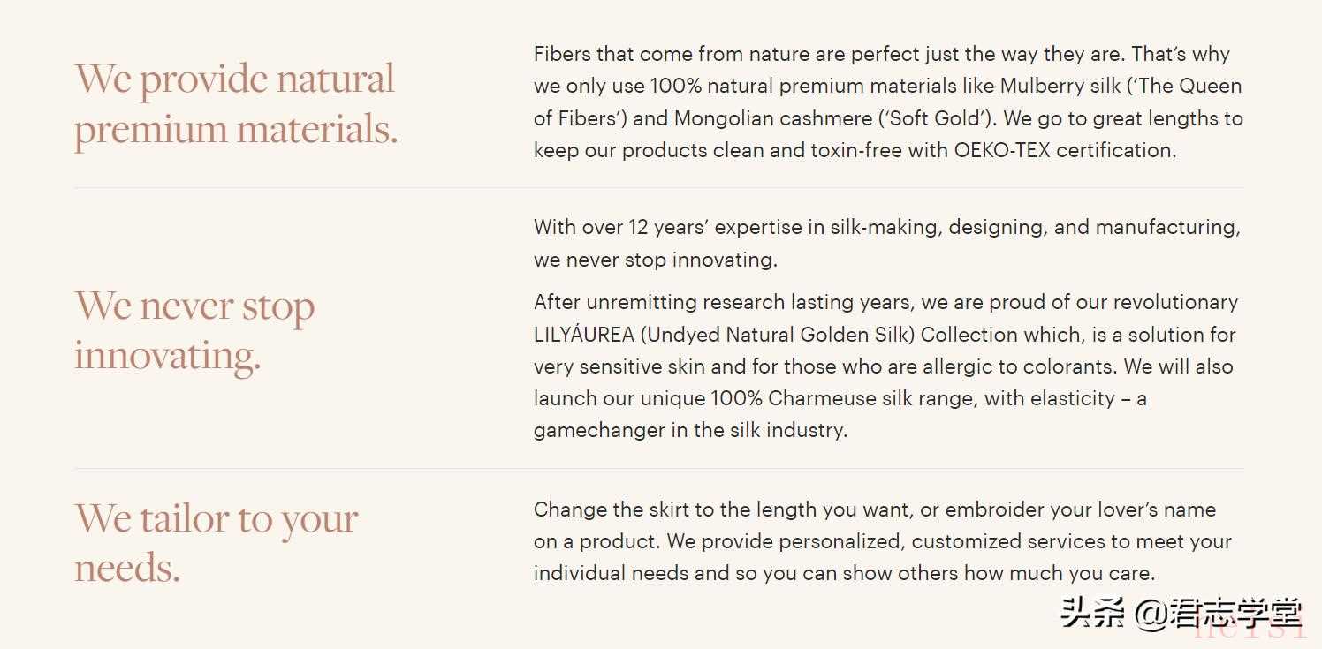Click the '头条 @君志学堂' watermark
The image size is (1322, 649).
(1181, 613)
